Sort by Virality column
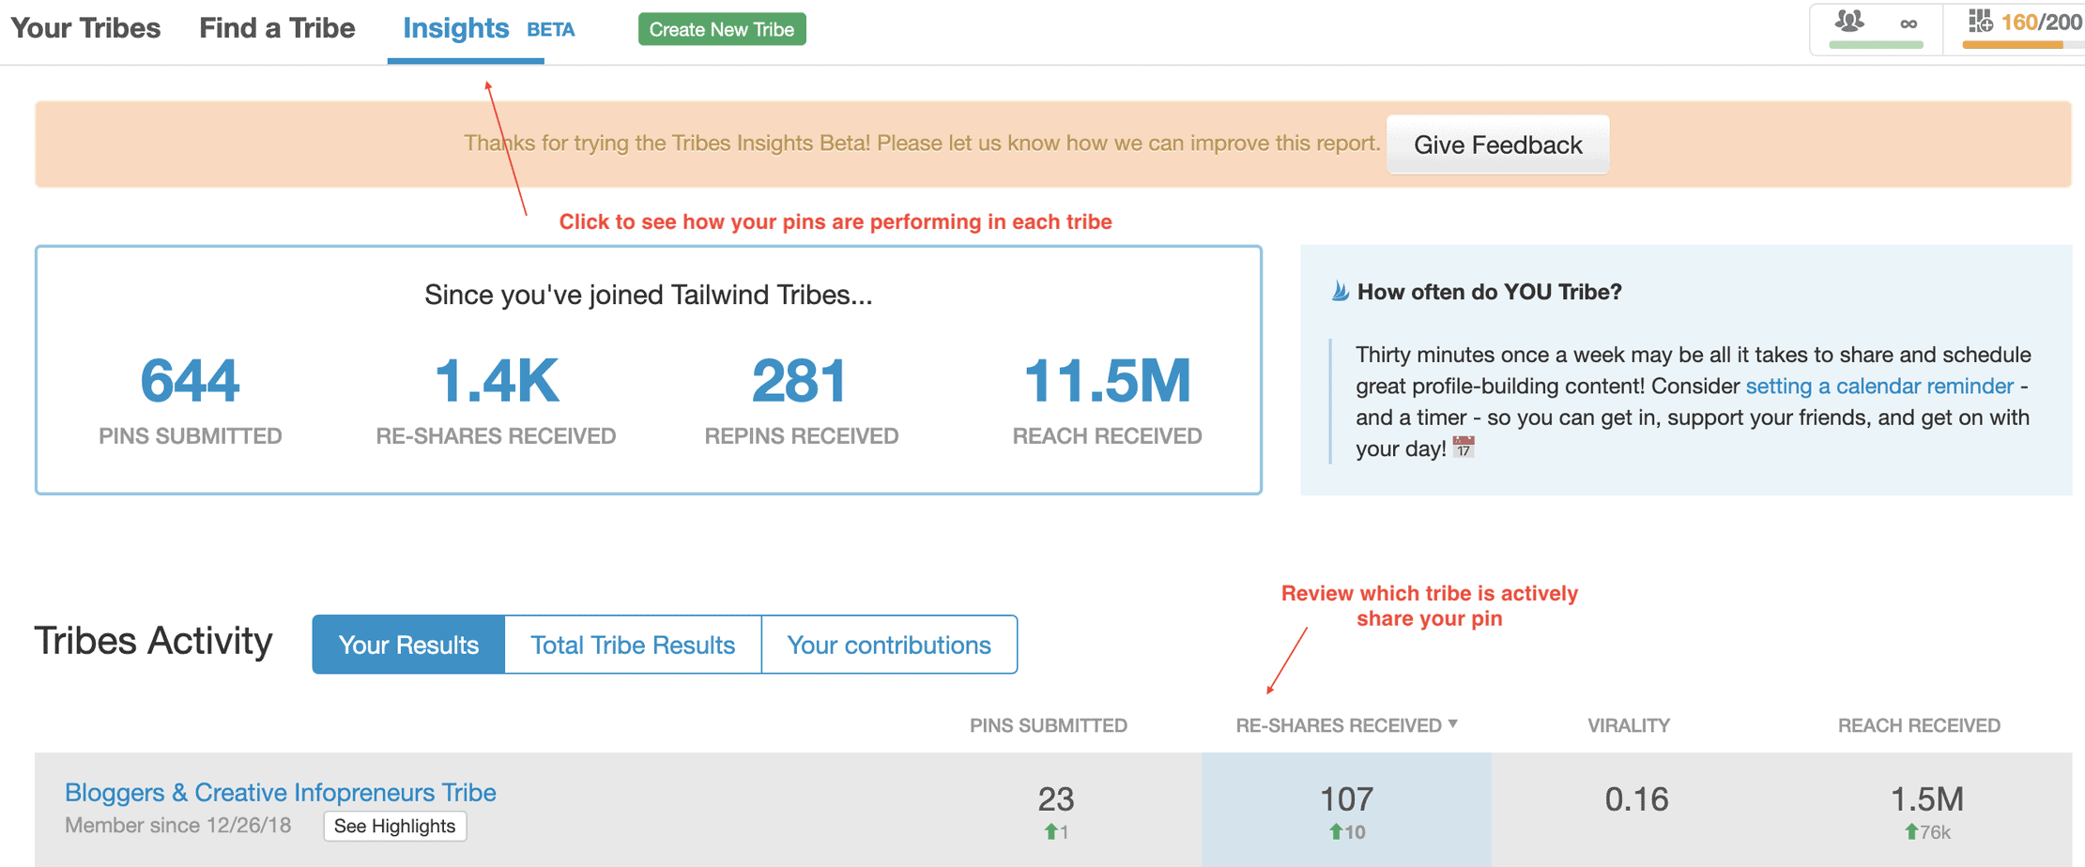This screenshot has height=867, width=2085. [x=1629, y=725]
